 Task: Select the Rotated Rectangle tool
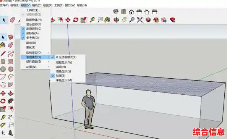tap(11, 61)
